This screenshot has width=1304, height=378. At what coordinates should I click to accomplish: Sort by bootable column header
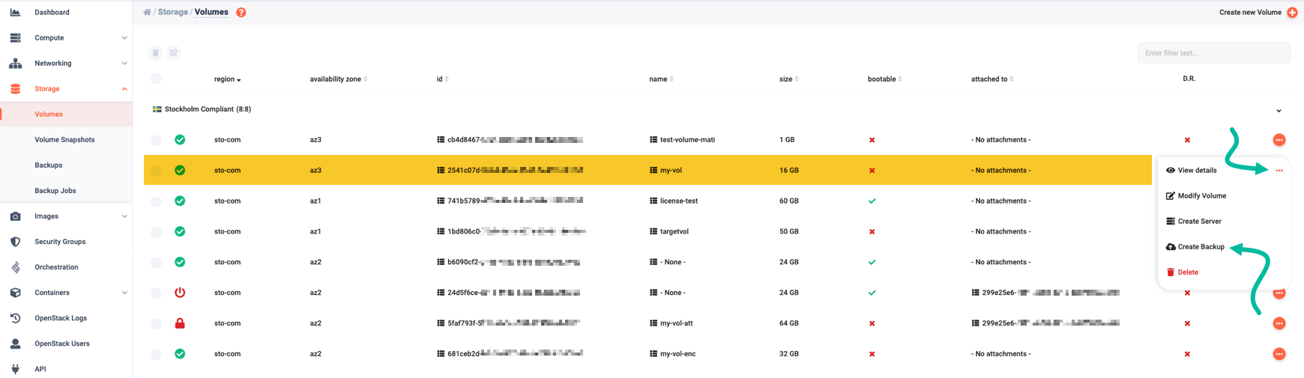tap(884, 79)
